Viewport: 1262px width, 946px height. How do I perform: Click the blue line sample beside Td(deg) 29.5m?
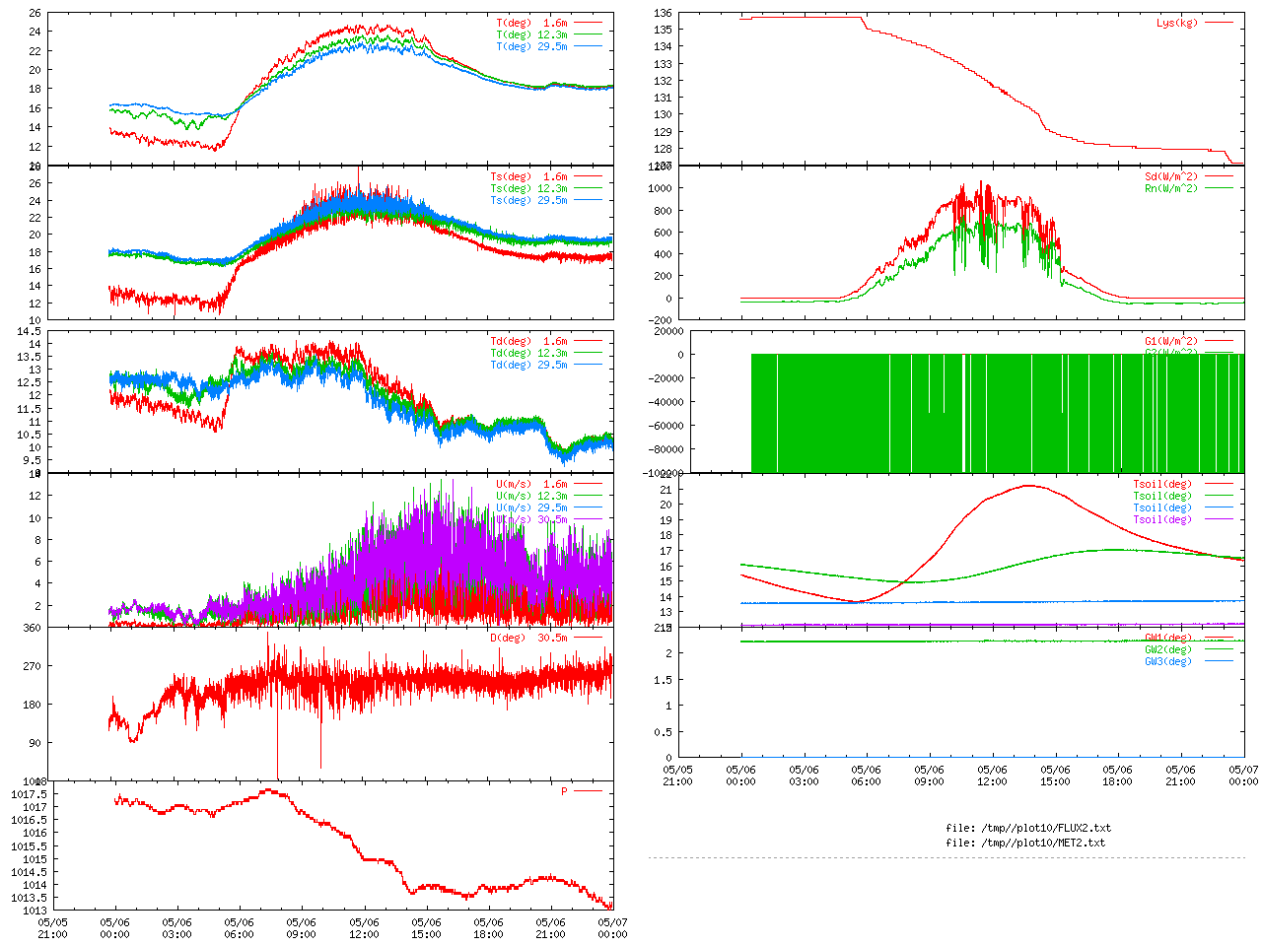click(x=588, y=365)
